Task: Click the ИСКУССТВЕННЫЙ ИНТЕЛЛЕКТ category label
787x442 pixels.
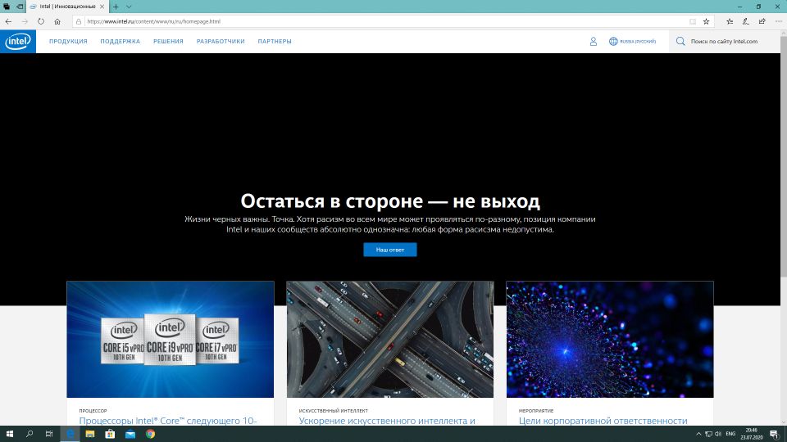Action: click(x=334, y=410)
